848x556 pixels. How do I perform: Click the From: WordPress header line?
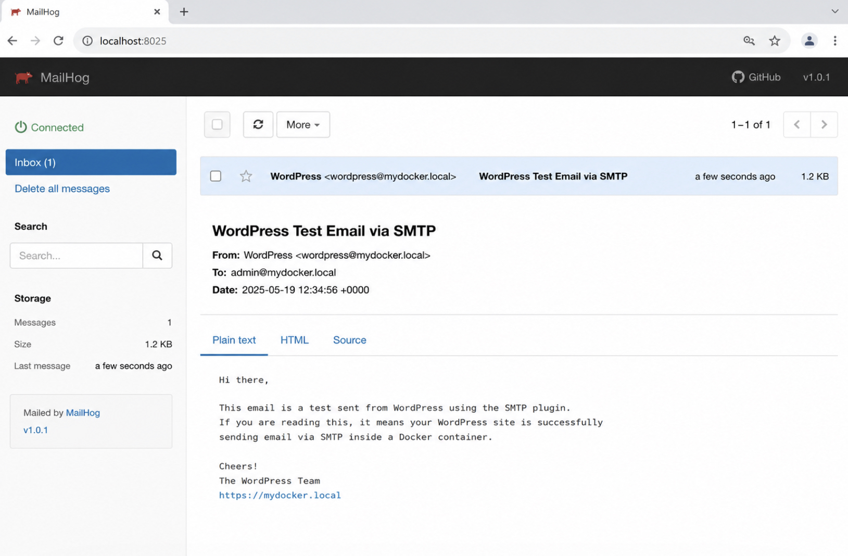pos(321,255)
